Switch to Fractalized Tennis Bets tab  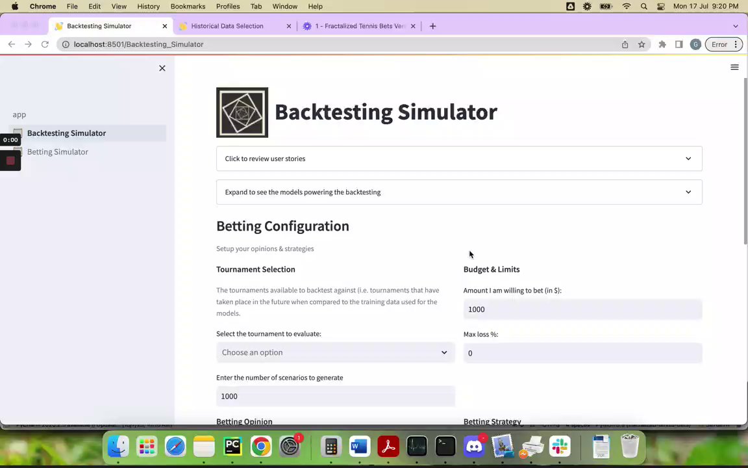(x=359, y=26)
